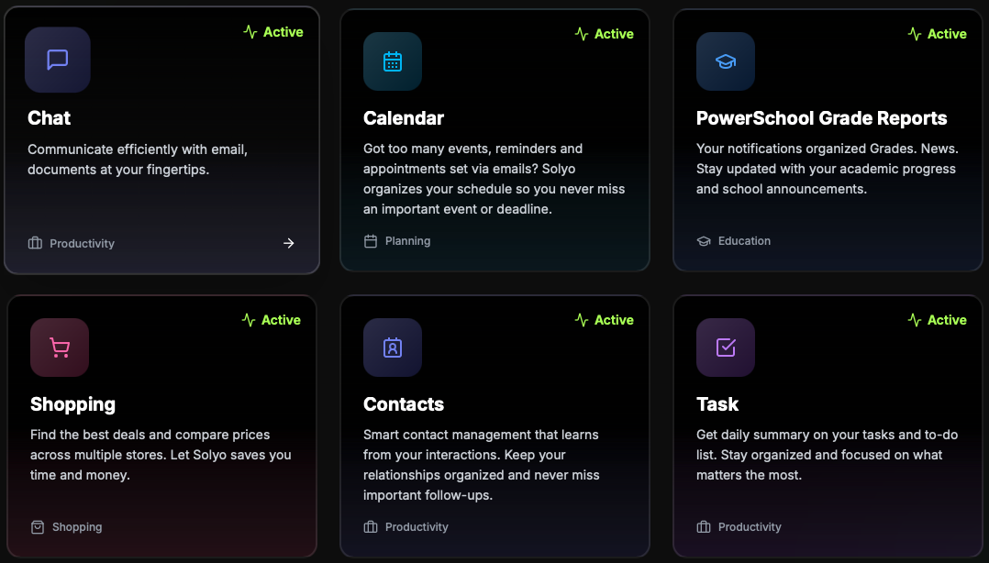Open the Chat card via the arrow
This screenshot has height=563, width=989.
tap(288, 243)
